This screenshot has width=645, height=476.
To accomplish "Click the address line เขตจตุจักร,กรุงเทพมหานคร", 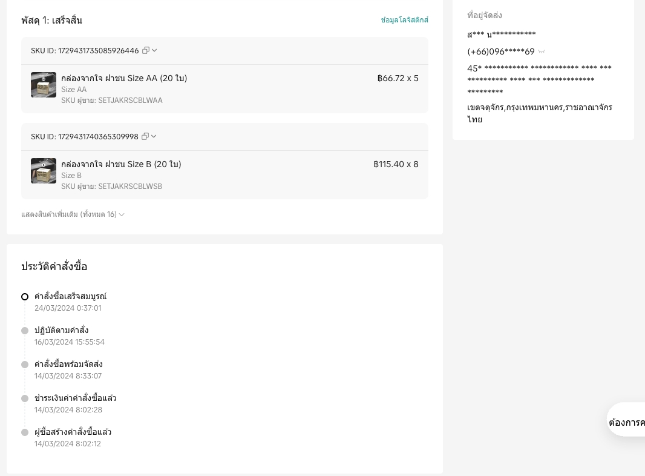I will (540, 113).
